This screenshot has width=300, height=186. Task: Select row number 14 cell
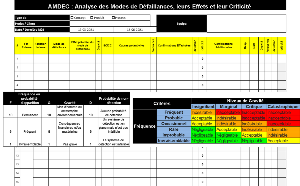(x=17, y=173)
